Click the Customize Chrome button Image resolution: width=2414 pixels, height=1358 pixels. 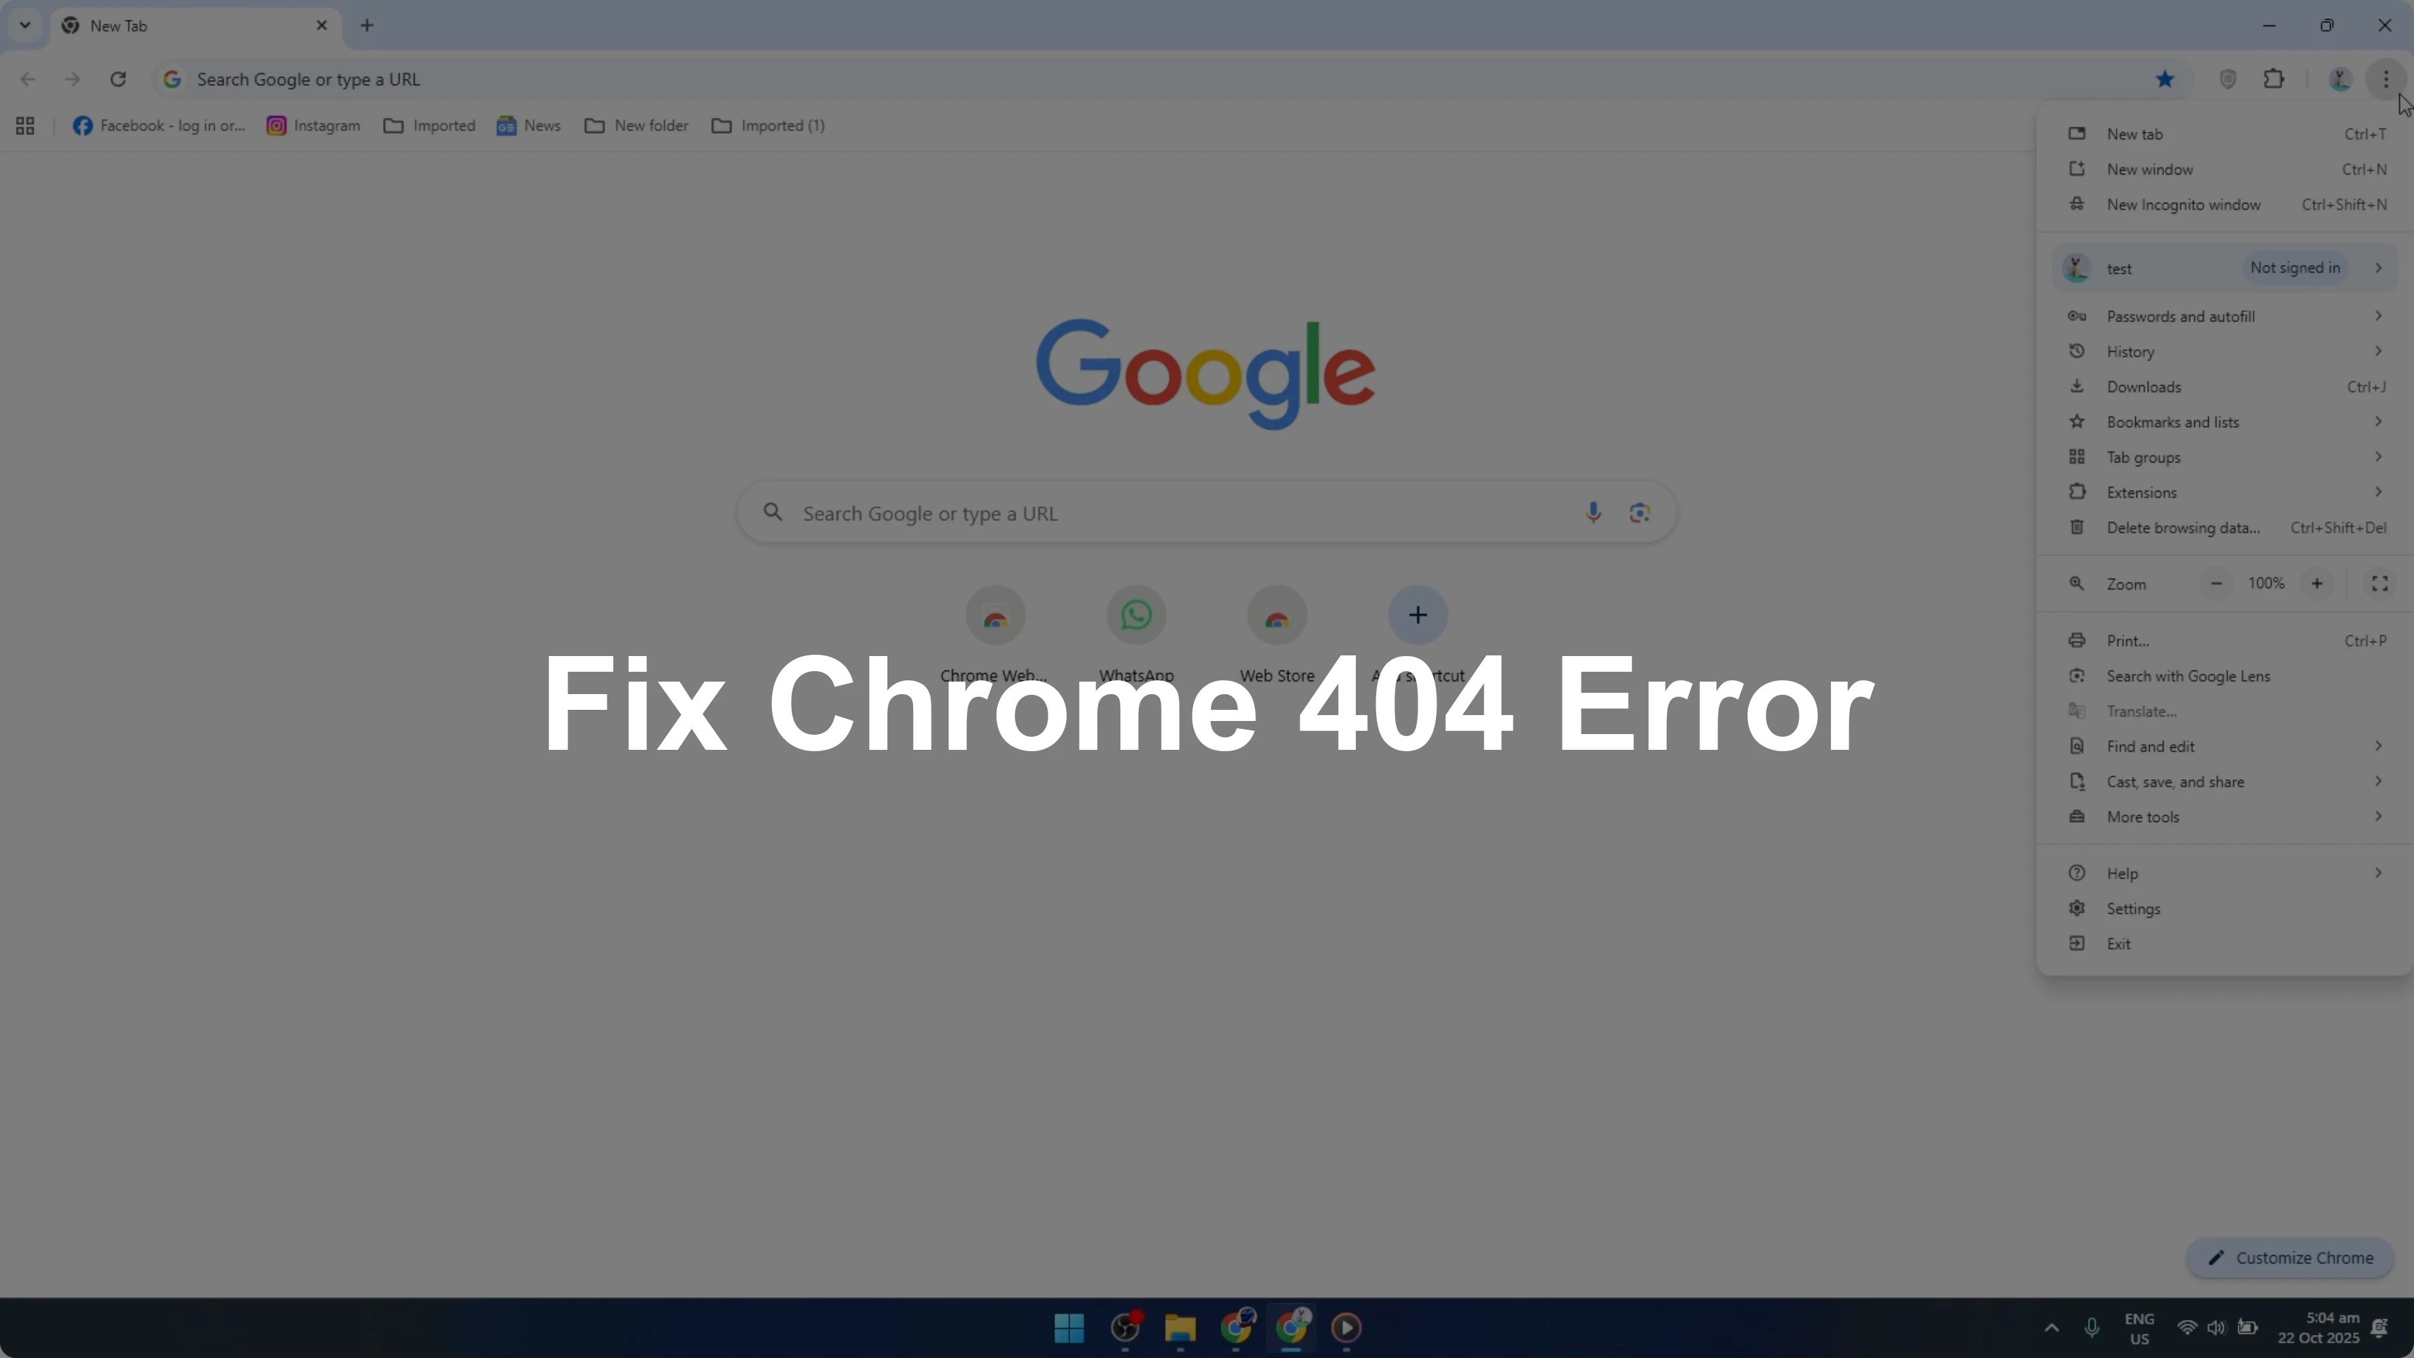2290,1258
